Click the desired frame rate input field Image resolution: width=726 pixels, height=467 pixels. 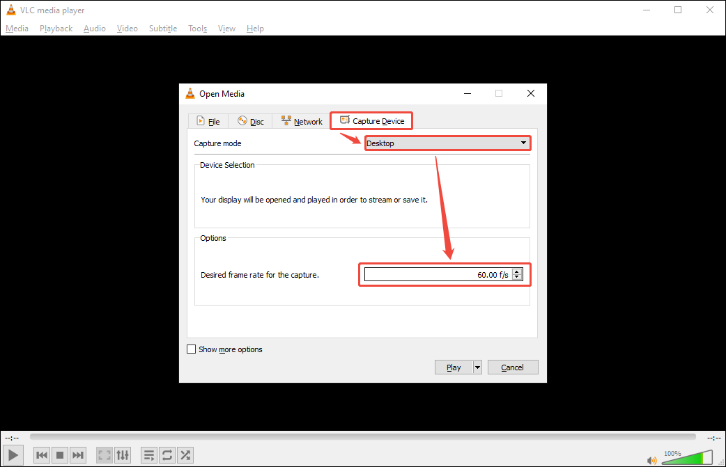click(439, 274)
